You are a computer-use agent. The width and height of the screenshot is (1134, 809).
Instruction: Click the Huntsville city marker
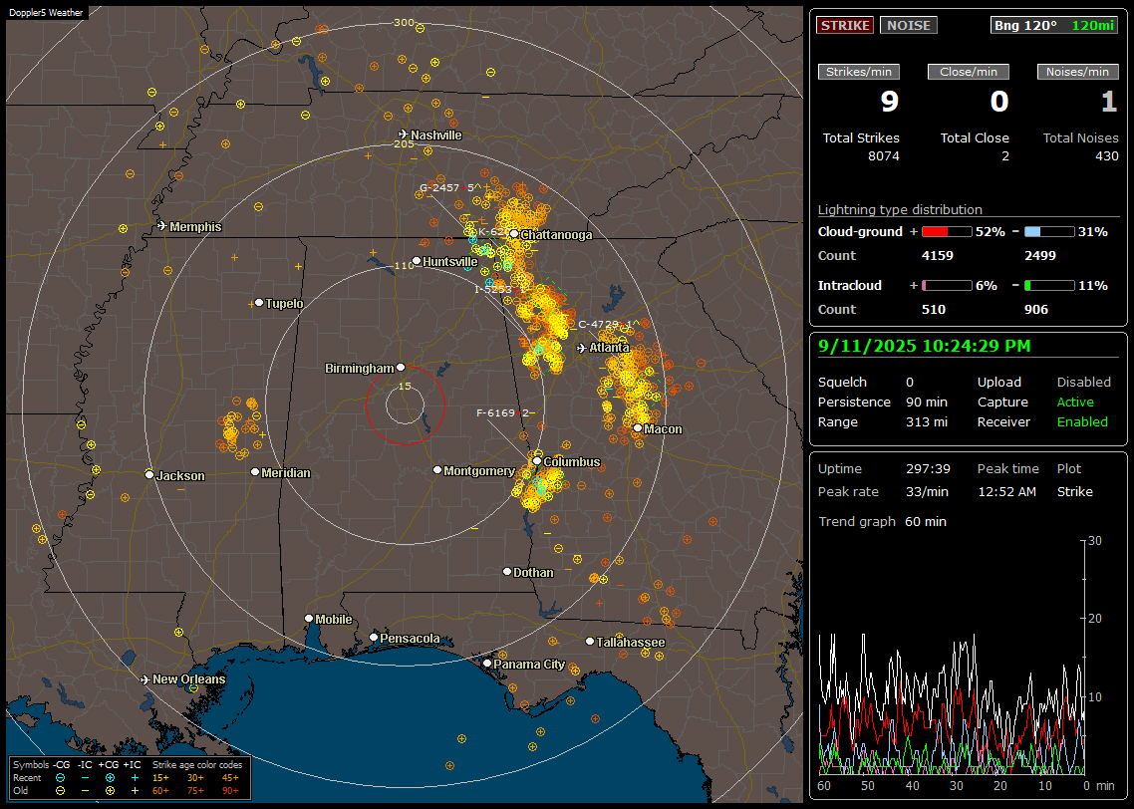[x=417, y=261]
